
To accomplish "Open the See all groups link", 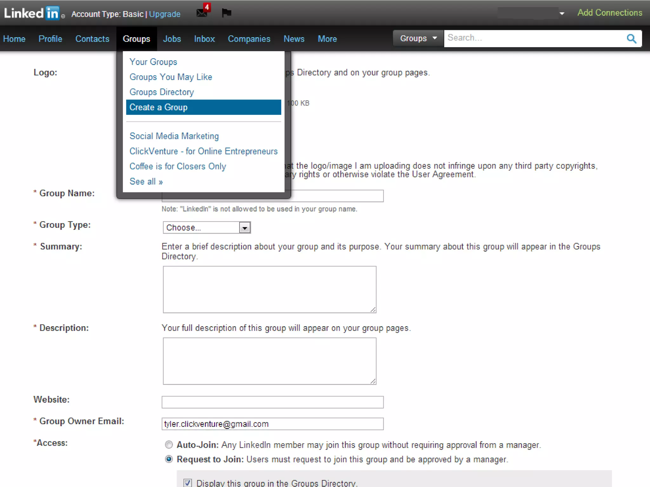I will tap(146, 181).
